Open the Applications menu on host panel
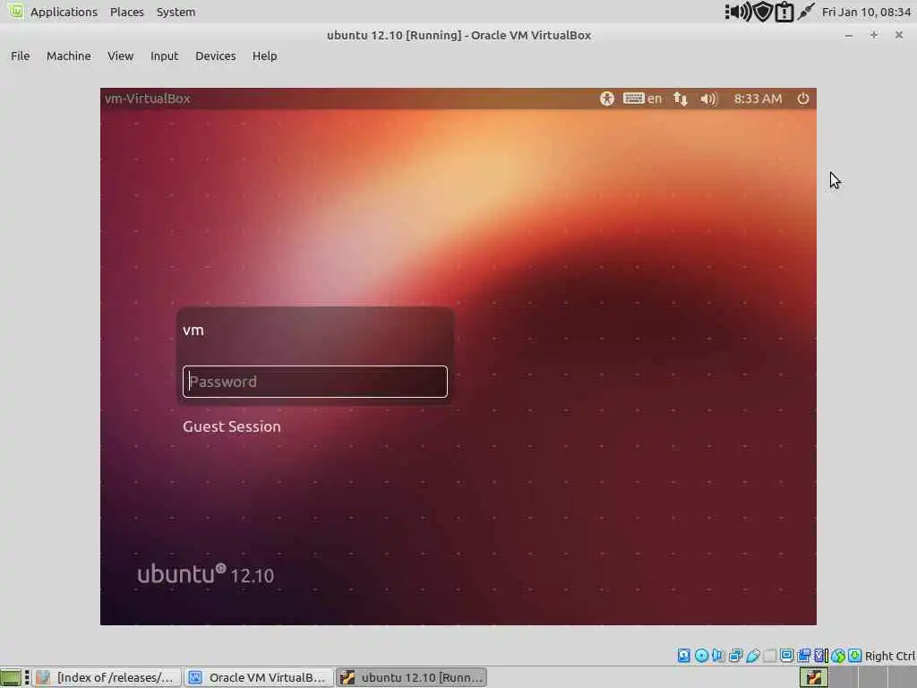This screenshot has height=688, width=917. click(64, 12)
